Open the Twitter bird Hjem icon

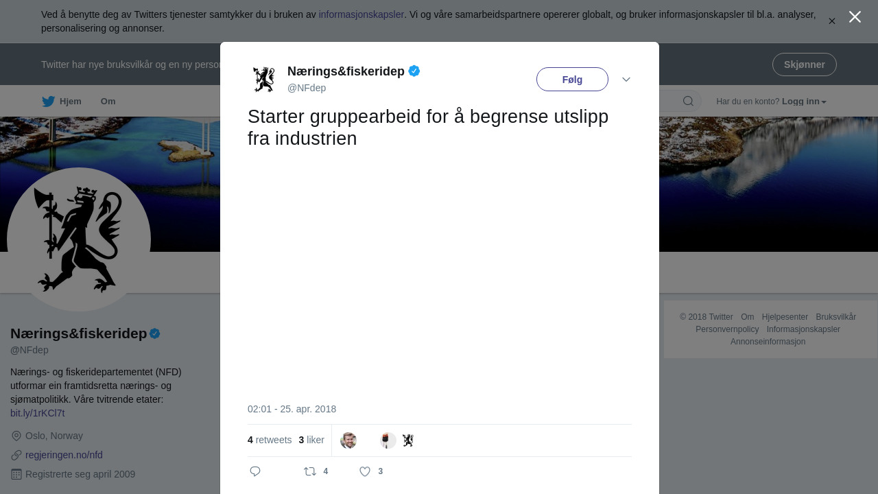(x=49, y=102)
